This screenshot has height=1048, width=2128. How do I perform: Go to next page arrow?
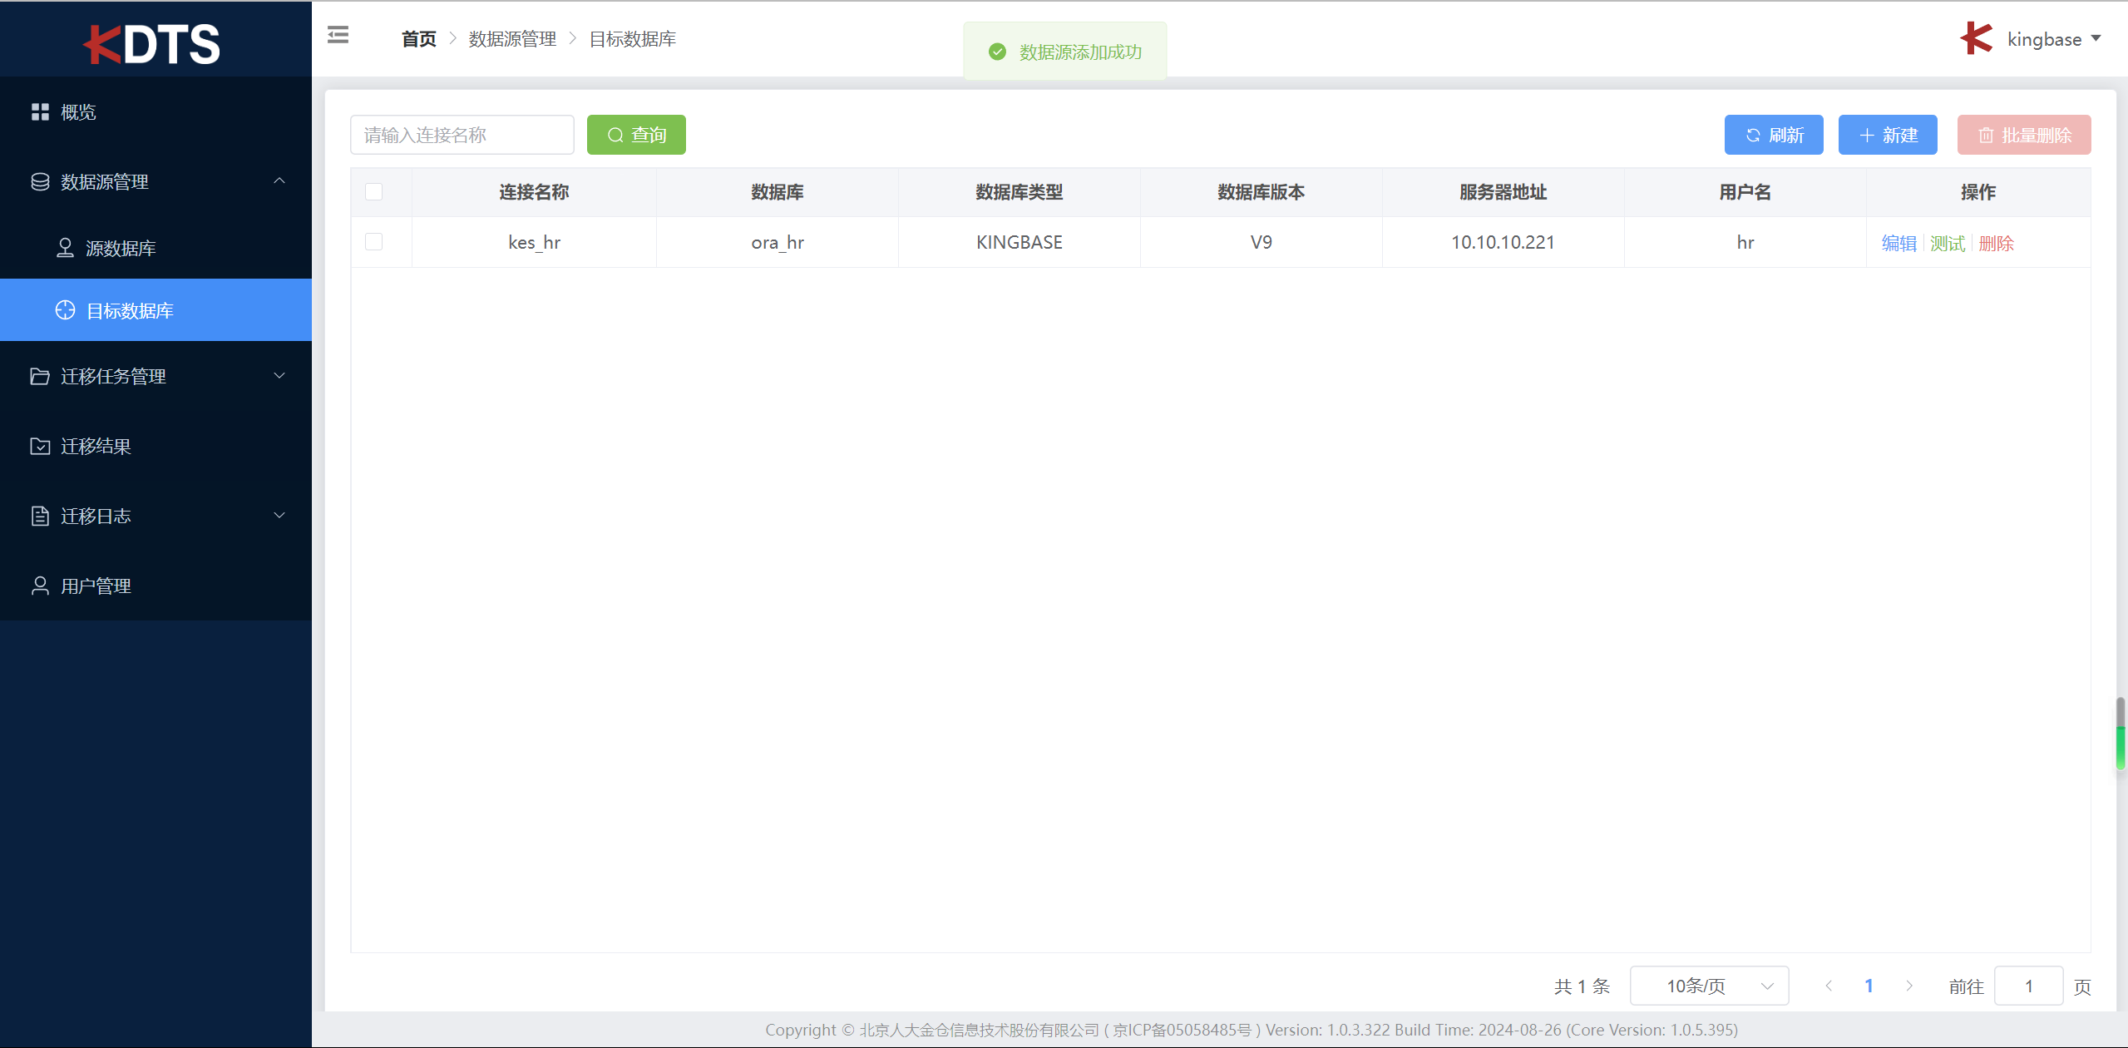click(1909, 986)
